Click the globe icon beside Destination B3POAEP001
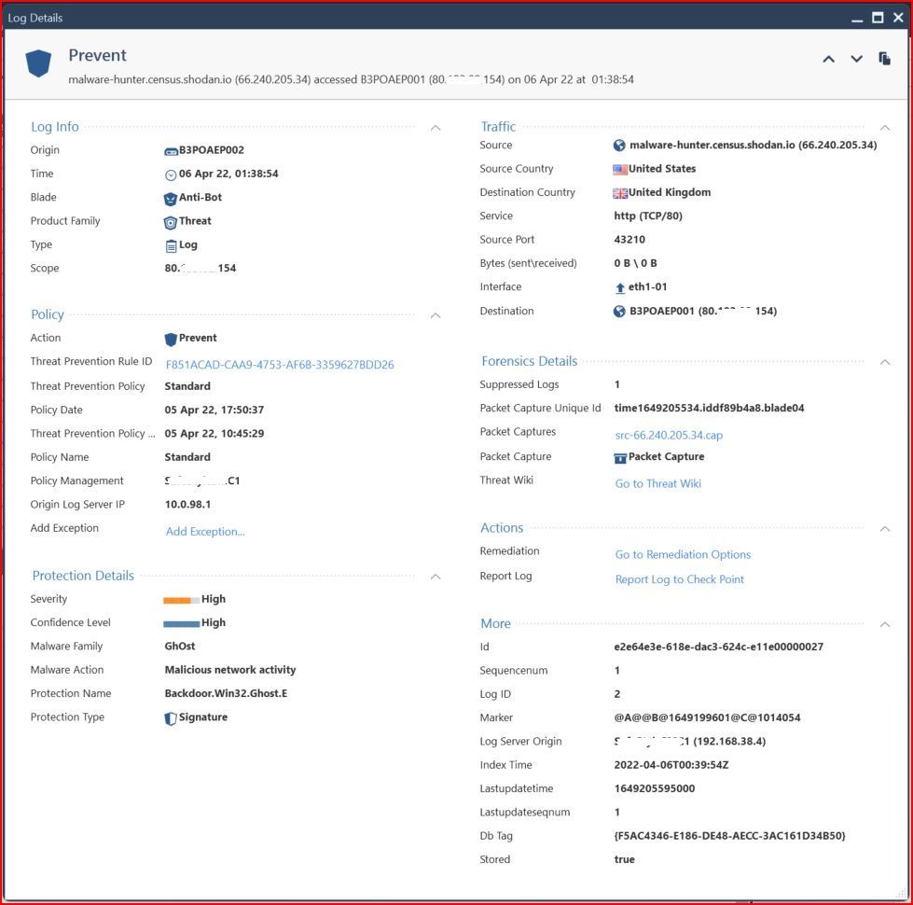Screen dimensions: 913x905 (619, 312)
